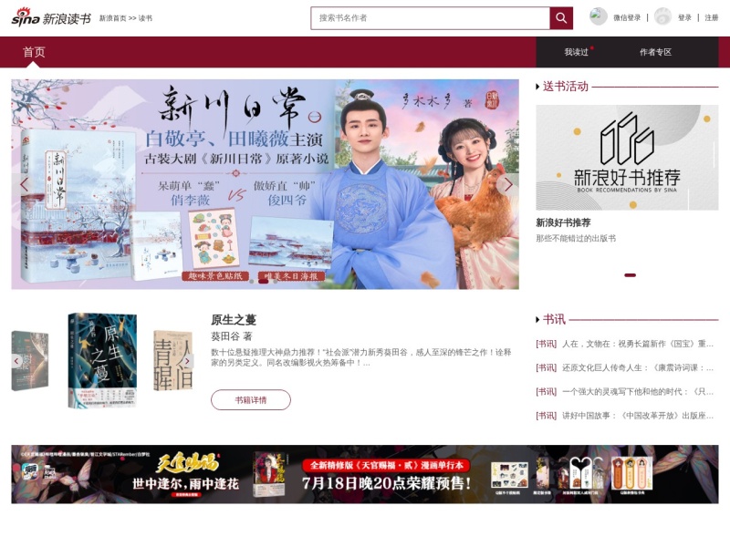Screen dimensions: 730x547
Task: Go to previous slide in main banner
Action: pos(24,184)
